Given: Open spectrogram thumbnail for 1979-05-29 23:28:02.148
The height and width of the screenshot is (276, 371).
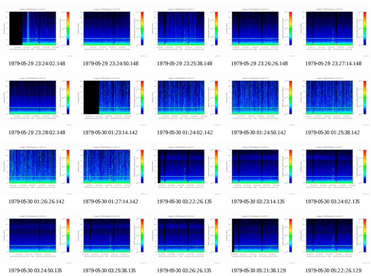Looking at the screenshot, I should 37,100.
